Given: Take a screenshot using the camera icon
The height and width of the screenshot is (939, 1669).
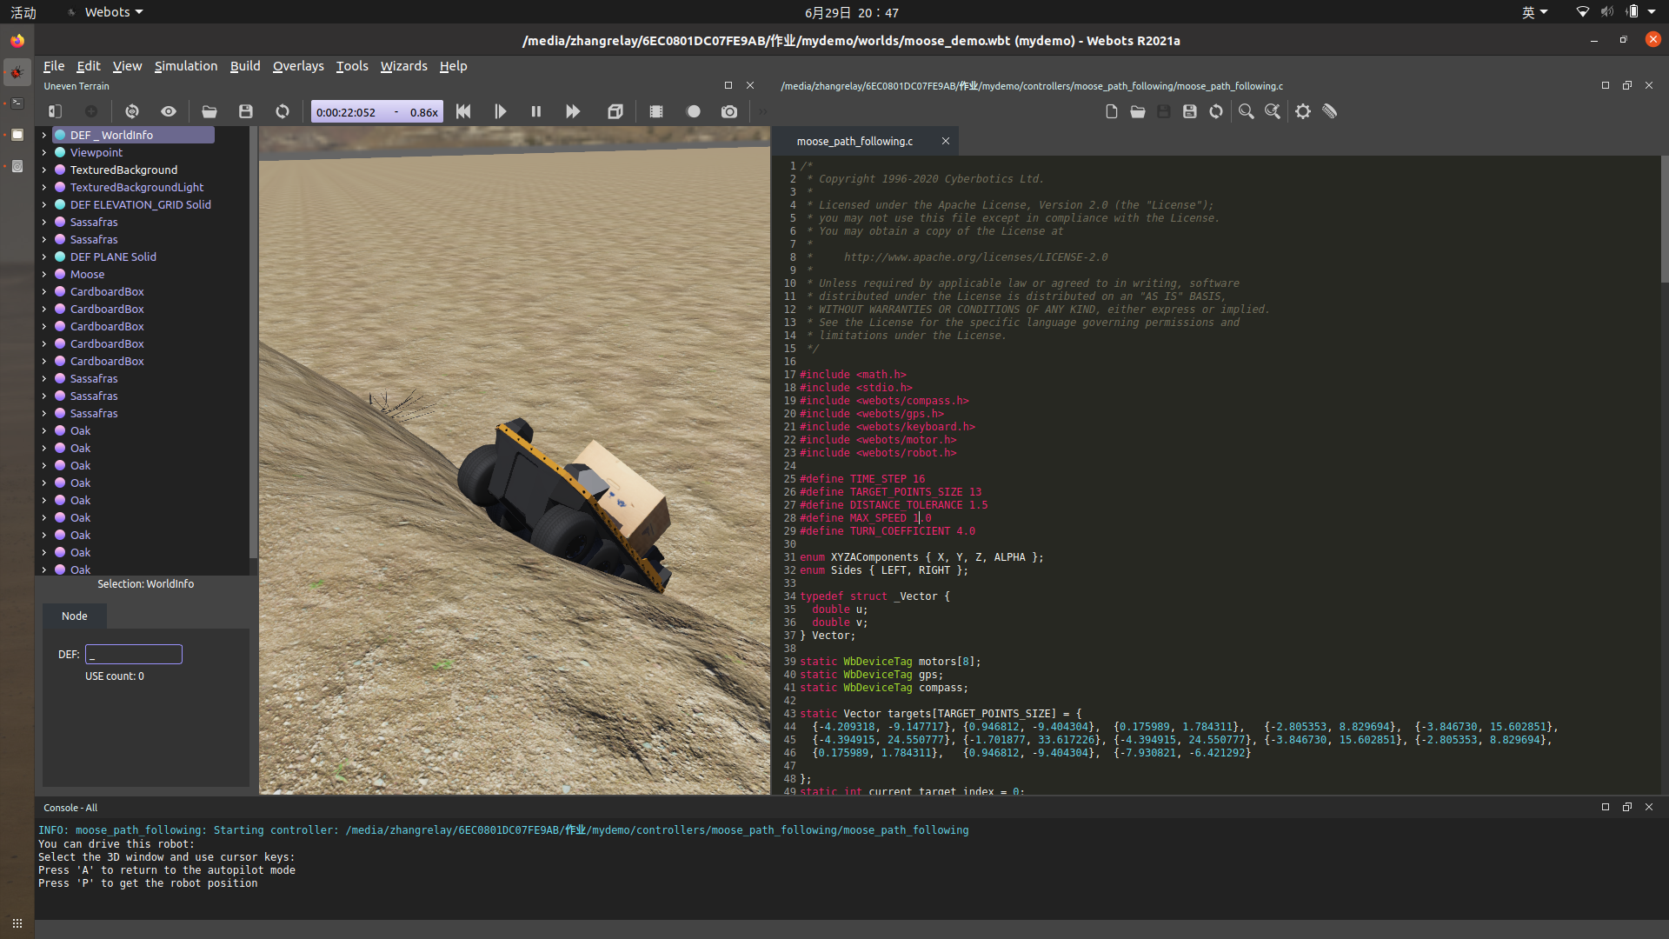Looking at the screenshot, I should pyautogui.click(x=729, y=111).
